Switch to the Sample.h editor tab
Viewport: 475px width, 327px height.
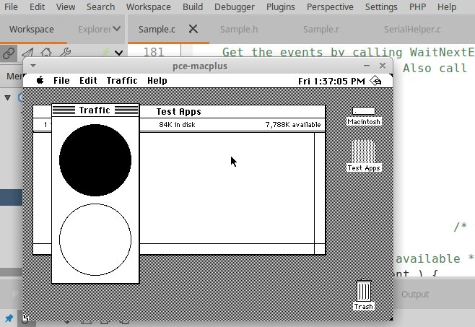pos(239,30)
